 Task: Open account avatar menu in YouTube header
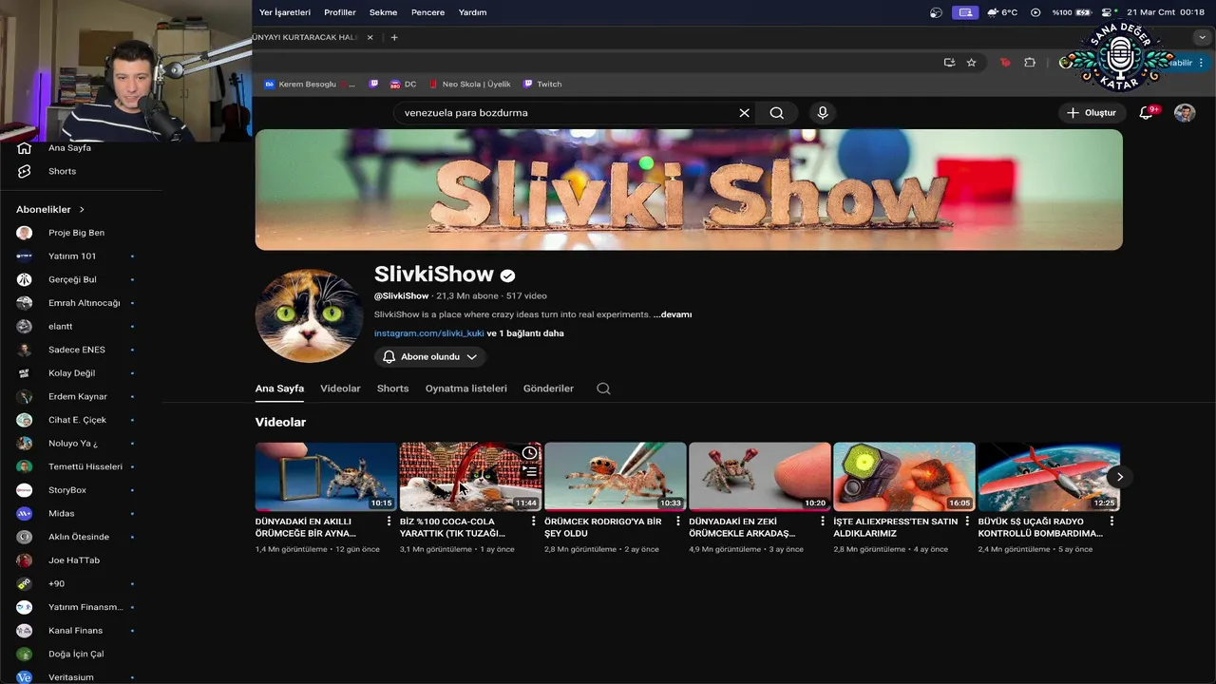(1185, 113)
